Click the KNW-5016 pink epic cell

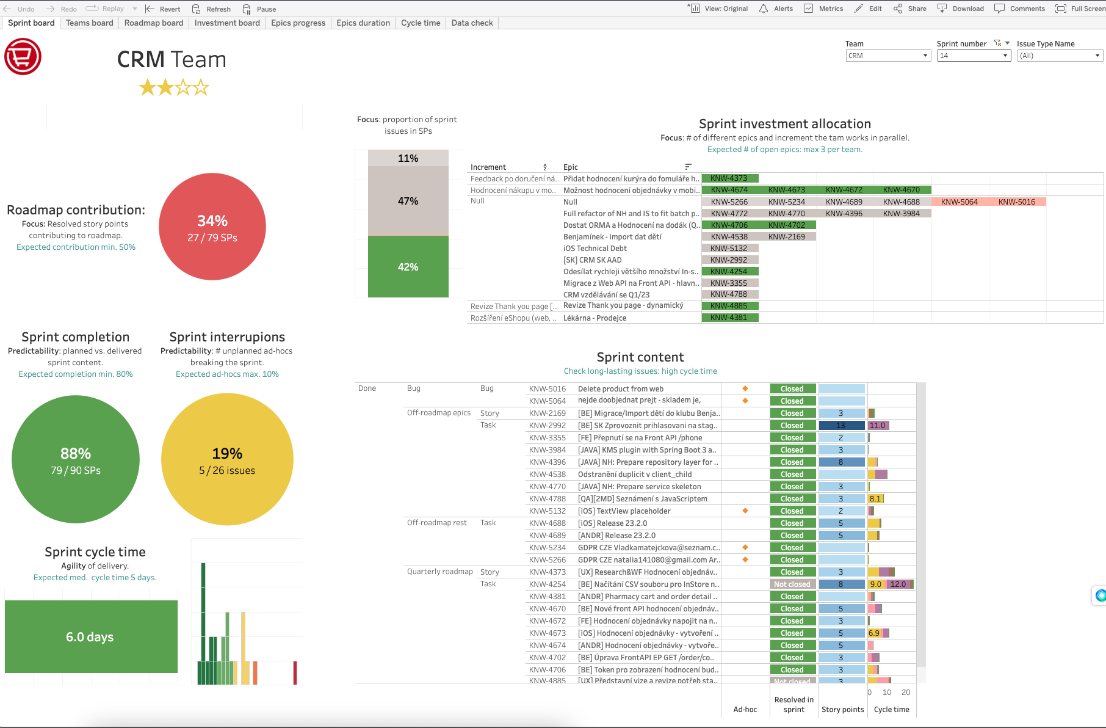pos(1017,202)
